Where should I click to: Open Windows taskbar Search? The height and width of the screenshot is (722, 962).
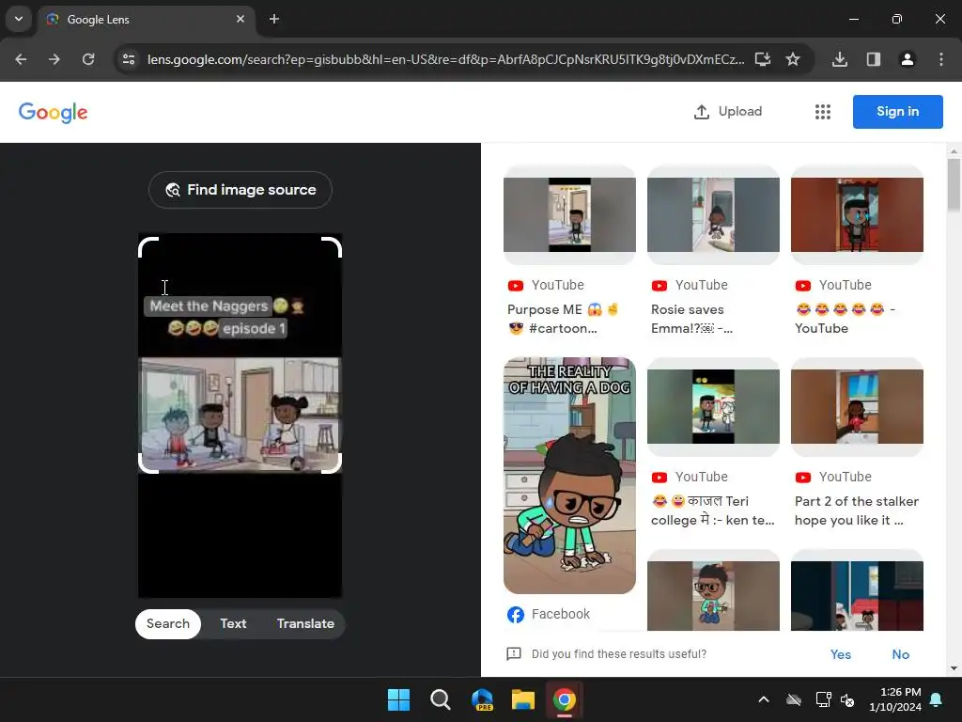pyautogui.click(x=441, y=699)
